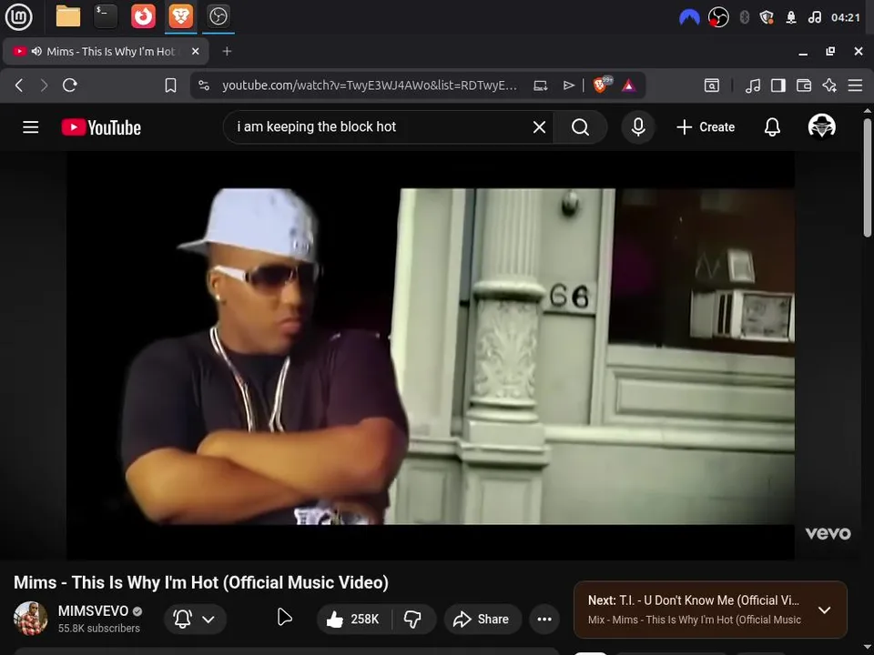Image resolution: width=874 pixels, height=655 pixels.
Task: Go back to the previous page
Action: [x=19, y=86]
